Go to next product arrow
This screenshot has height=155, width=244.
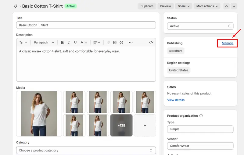point(234,6)
